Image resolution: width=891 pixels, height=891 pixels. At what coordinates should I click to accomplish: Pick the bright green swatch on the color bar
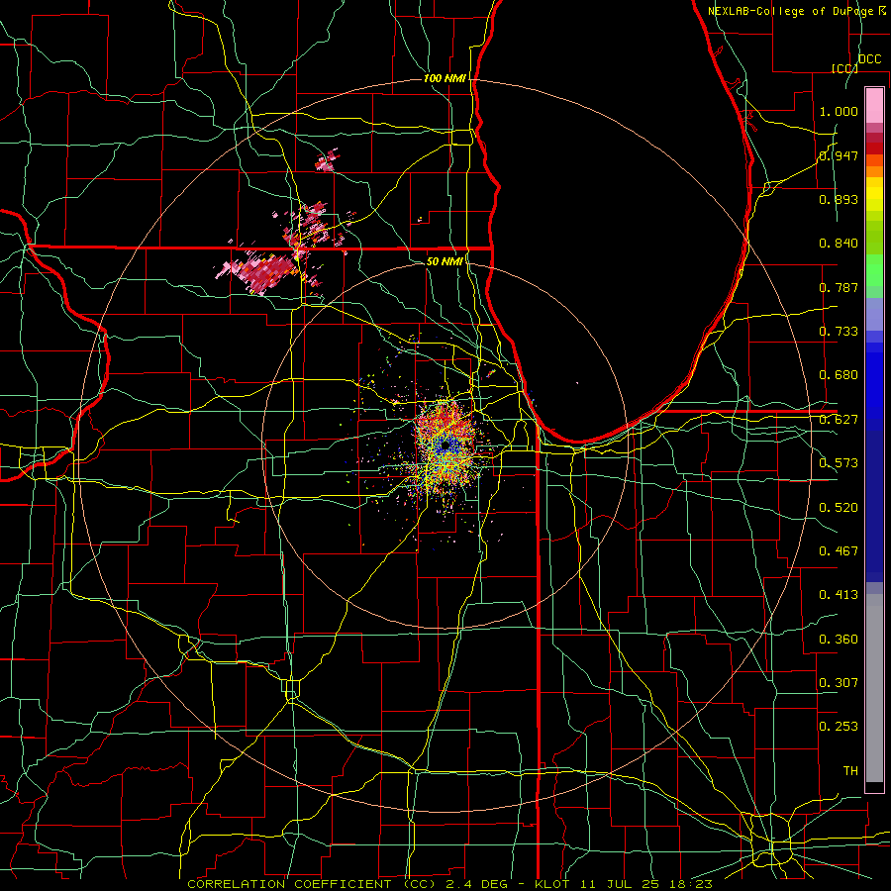(874, 270)
